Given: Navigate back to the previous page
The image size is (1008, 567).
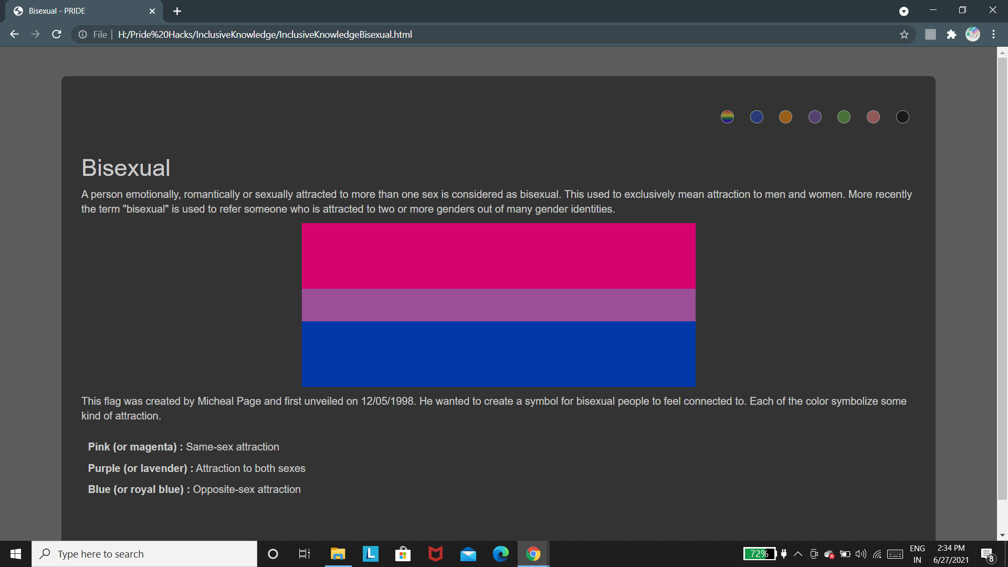Looking at the screenshot, I should point(14,34).
